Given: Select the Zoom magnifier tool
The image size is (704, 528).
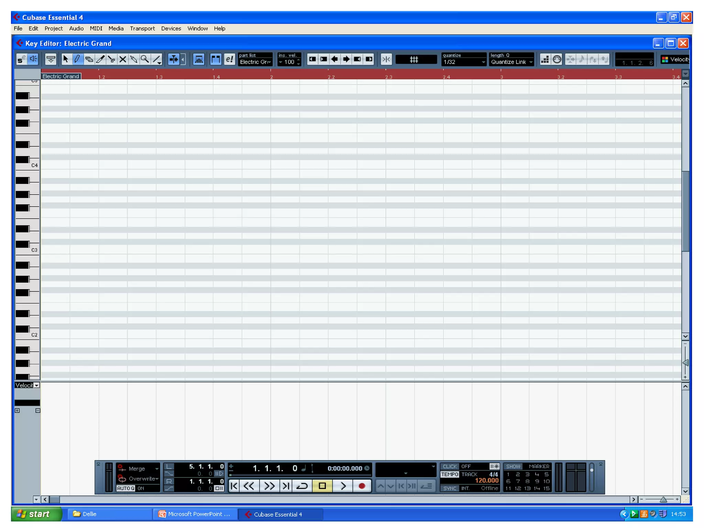Looking at the screenshot, I should coord(145,59).
